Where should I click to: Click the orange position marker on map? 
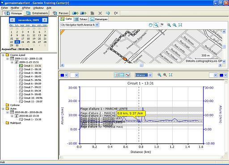pos(124,59)
